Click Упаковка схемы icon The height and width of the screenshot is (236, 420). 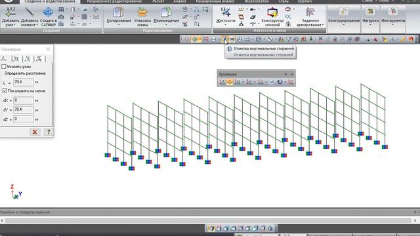tap(142, 16)
